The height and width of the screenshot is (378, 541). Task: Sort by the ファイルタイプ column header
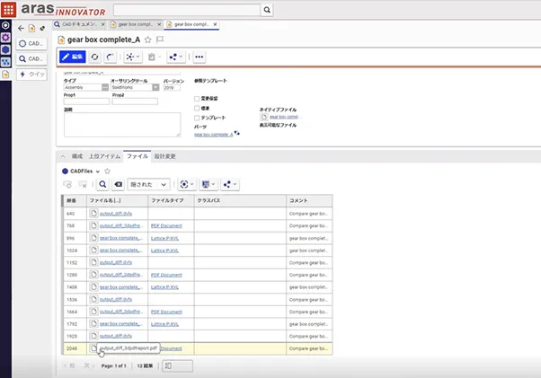(x=171, y=200)
